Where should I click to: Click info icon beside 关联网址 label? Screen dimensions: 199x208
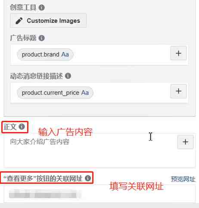(88, 178)
